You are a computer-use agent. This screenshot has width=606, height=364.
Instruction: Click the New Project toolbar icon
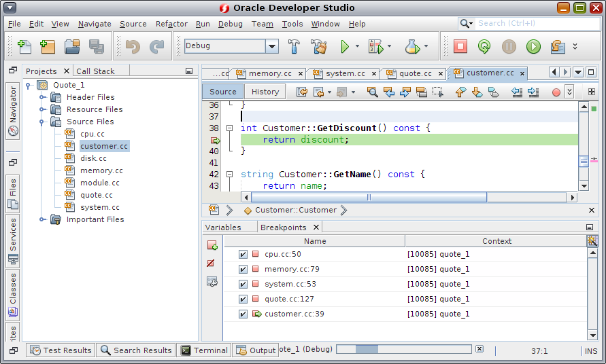pos(48,46)
